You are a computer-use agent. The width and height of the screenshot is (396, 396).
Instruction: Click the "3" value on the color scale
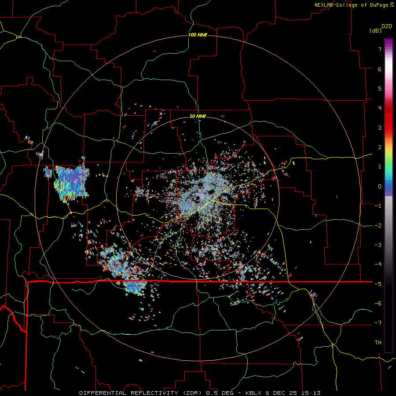(x=380, y=128)
